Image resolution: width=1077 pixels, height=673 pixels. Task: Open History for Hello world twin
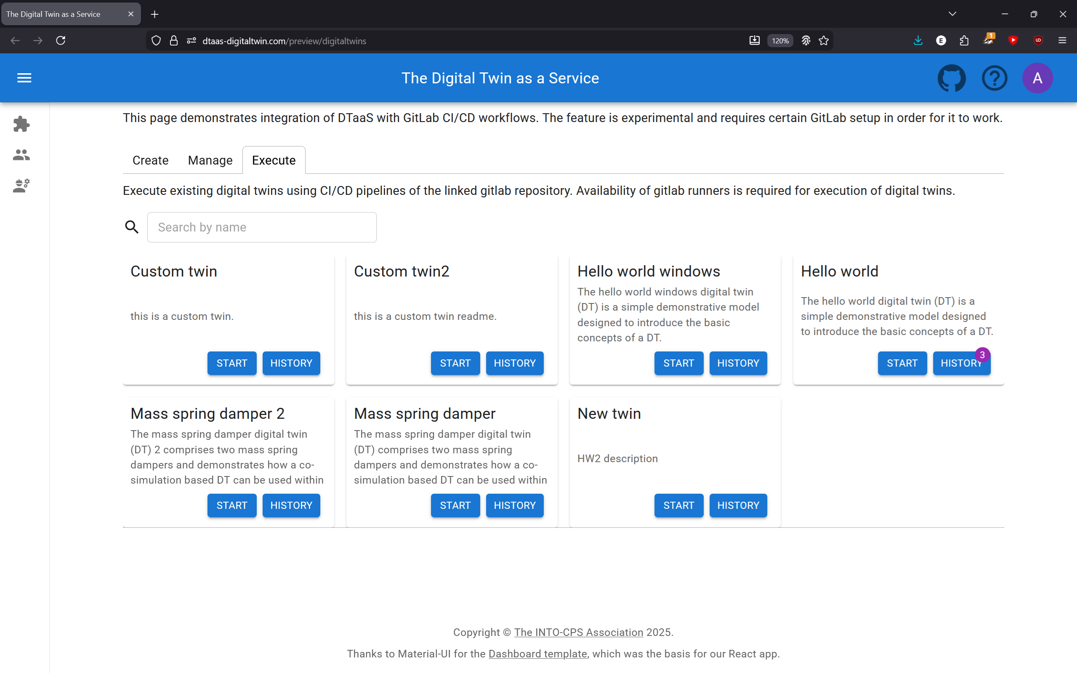pyautogui.click(x=961, y=363)
